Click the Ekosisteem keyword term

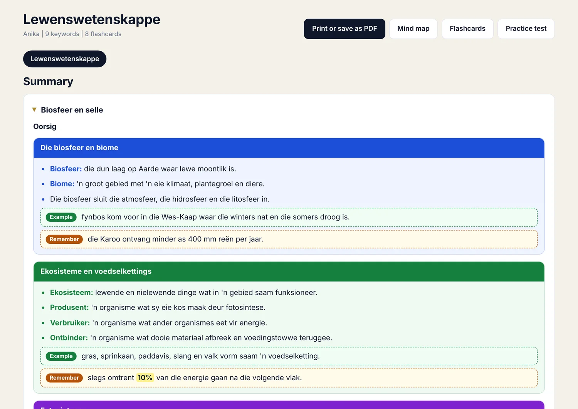pyautogui.click(x=71, y=293)
